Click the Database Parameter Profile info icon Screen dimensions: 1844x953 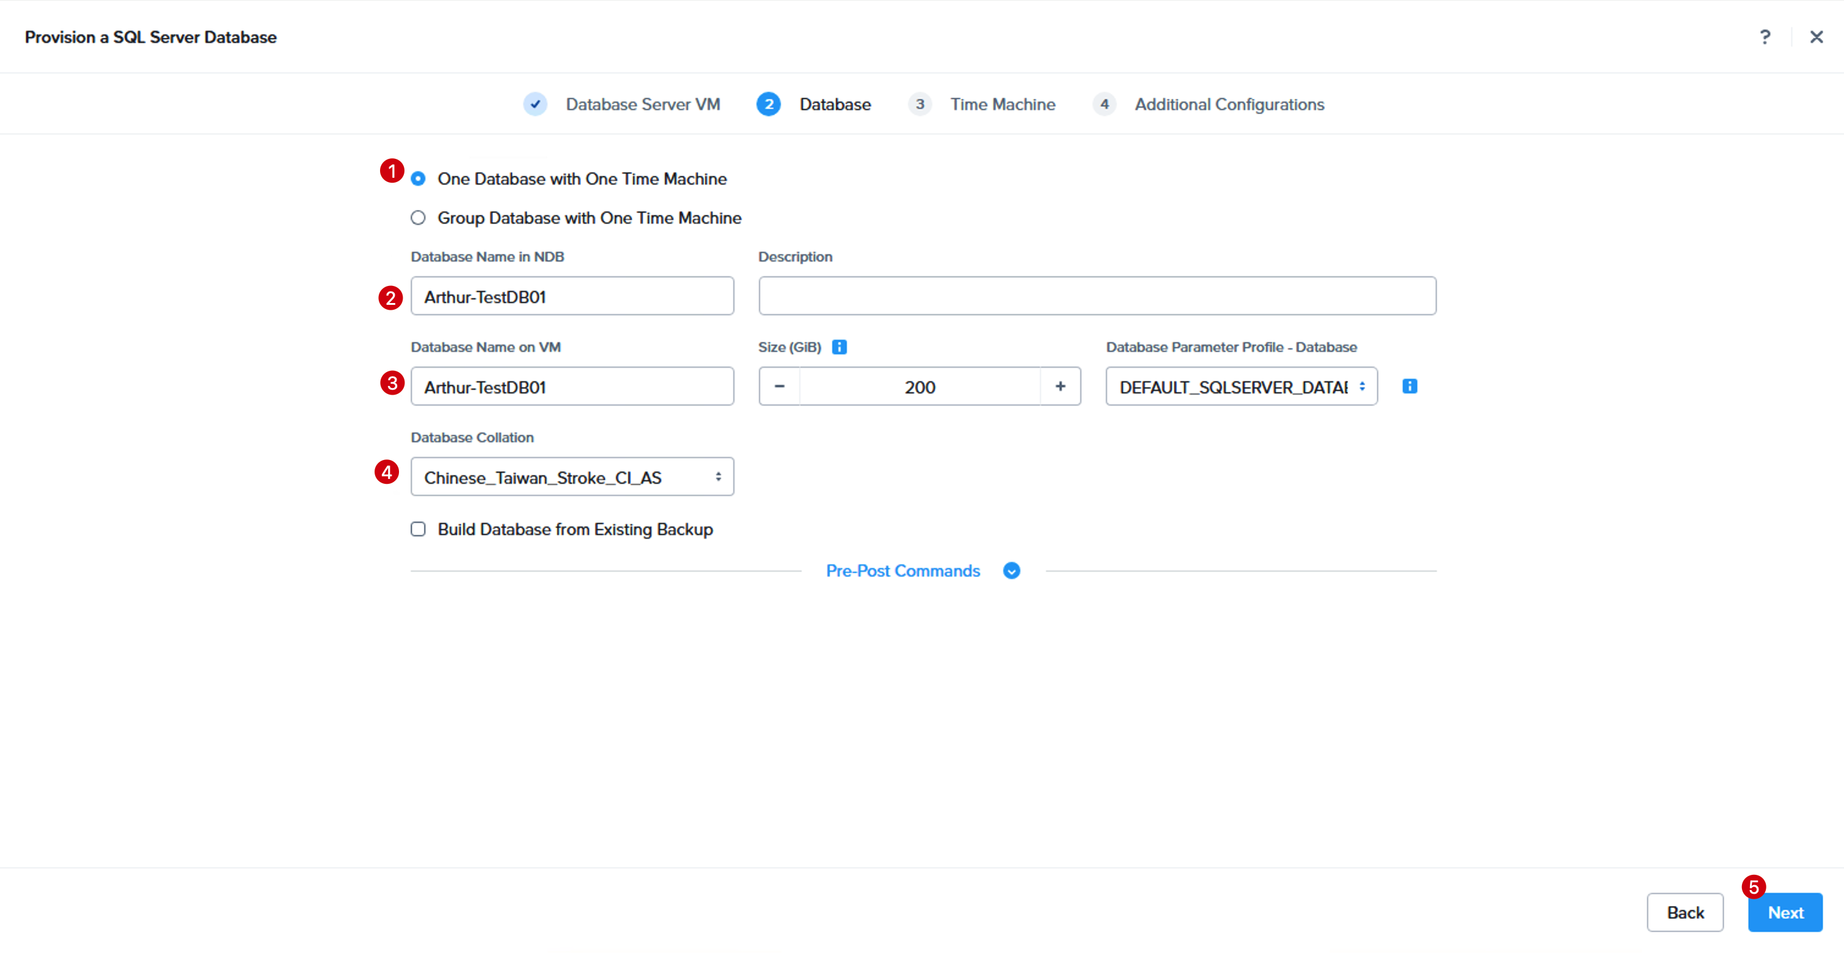tap(1409, 386)
